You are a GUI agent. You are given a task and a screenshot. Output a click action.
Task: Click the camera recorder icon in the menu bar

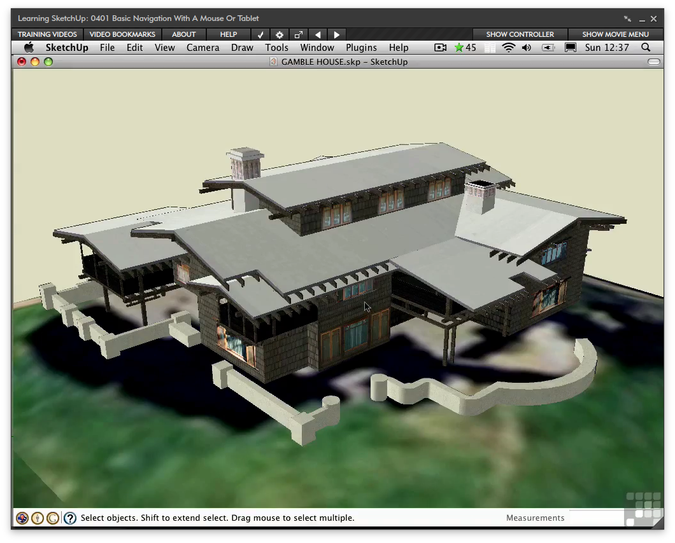pyautogui.click(x=440, y=48)
